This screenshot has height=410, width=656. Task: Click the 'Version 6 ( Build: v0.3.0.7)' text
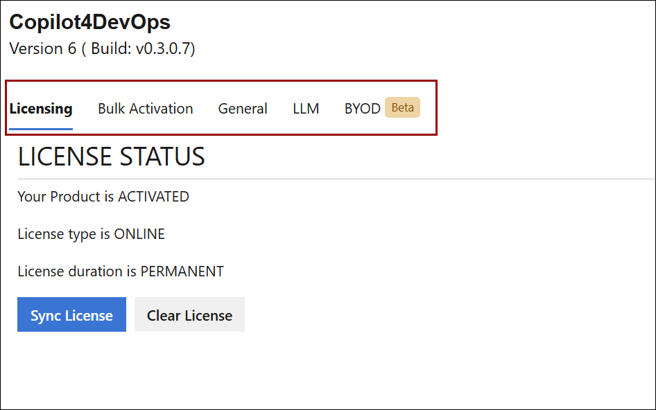click(x=102, y=48)
